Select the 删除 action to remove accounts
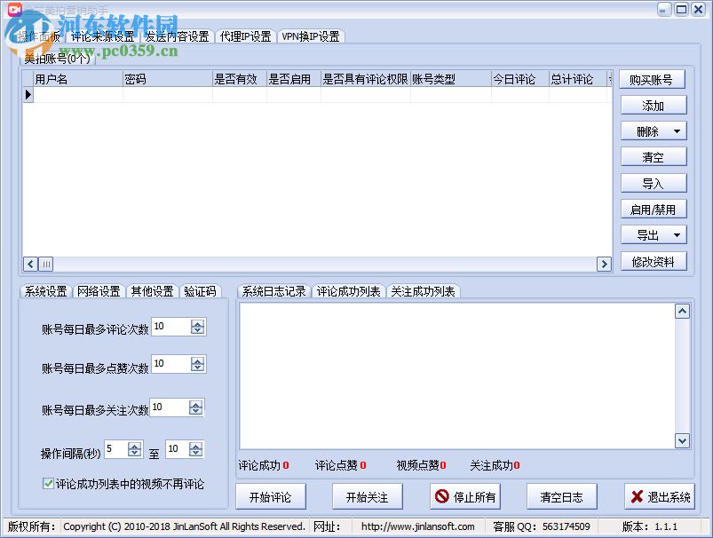Viewport: 713px width, 538px height. (648, 131)
